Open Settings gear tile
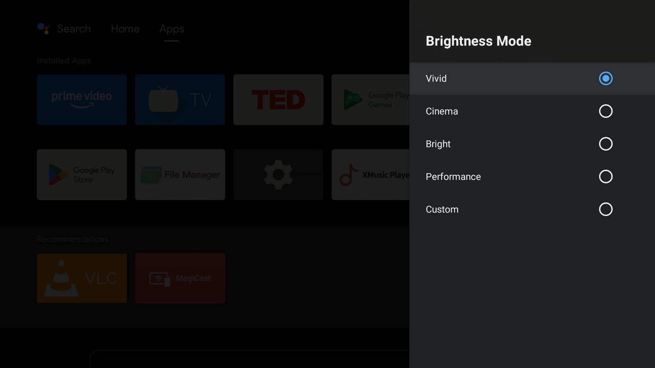Screen dimensions: 655x368 click(278, 175)
